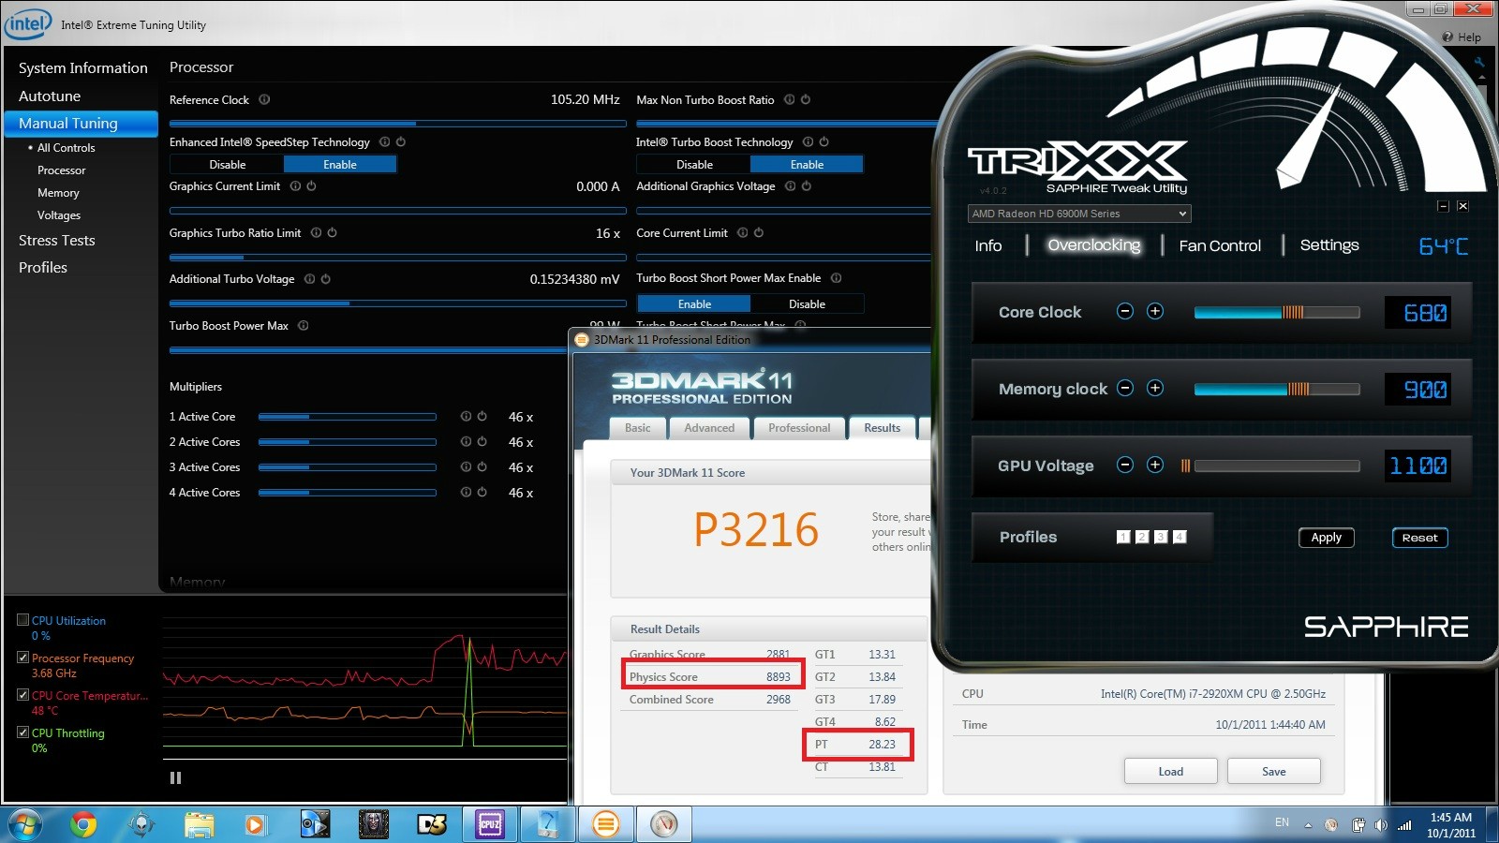The width and height of the screenshot is (1499, 843).
Task: Set SpeedStep Technology to Enable
Action: click(x=340, y=165)
